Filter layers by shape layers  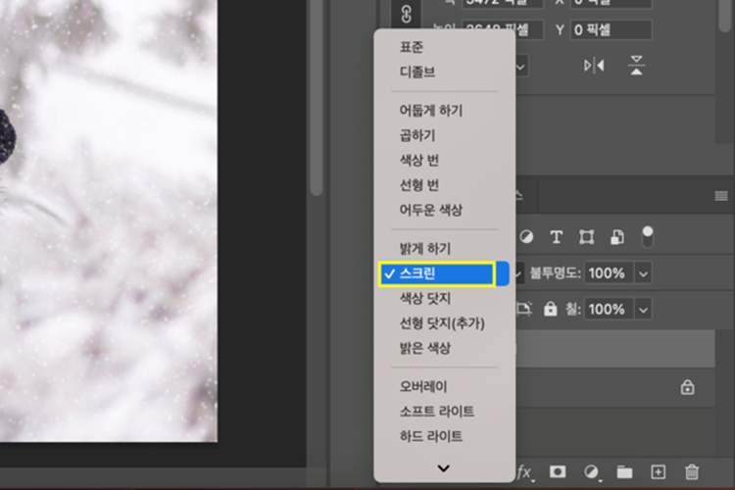tap(586, 237)
